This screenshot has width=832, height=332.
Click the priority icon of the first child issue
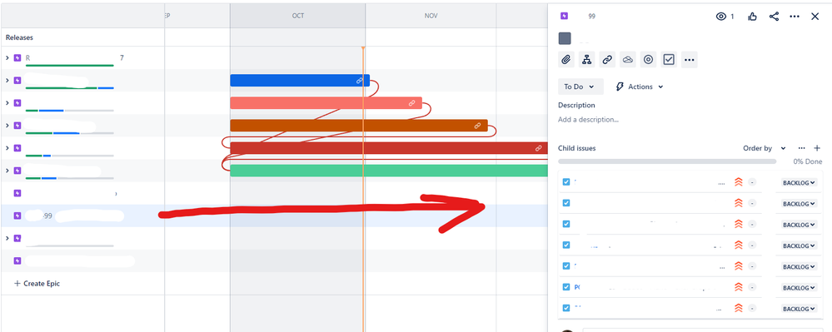tap(738, 182)
